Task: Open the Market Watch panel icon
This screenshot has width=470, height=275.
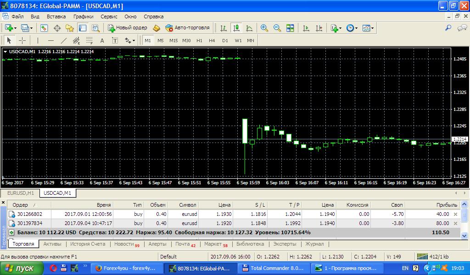Action: (x=44, y=28)
